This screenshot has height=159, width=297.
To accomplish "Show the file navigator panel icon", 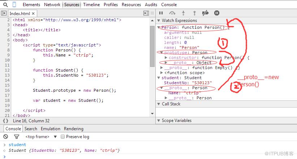I will point(4,13).
